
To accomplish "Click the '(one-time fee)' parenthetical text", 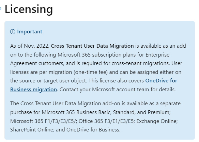I will pyautogui.click(x=91, y=72).
